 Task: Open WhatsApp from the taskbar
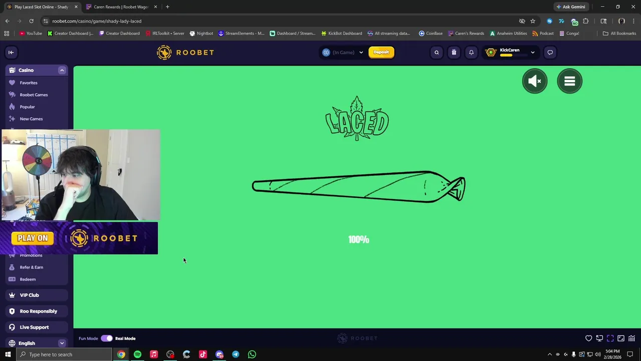coord(252,354)
